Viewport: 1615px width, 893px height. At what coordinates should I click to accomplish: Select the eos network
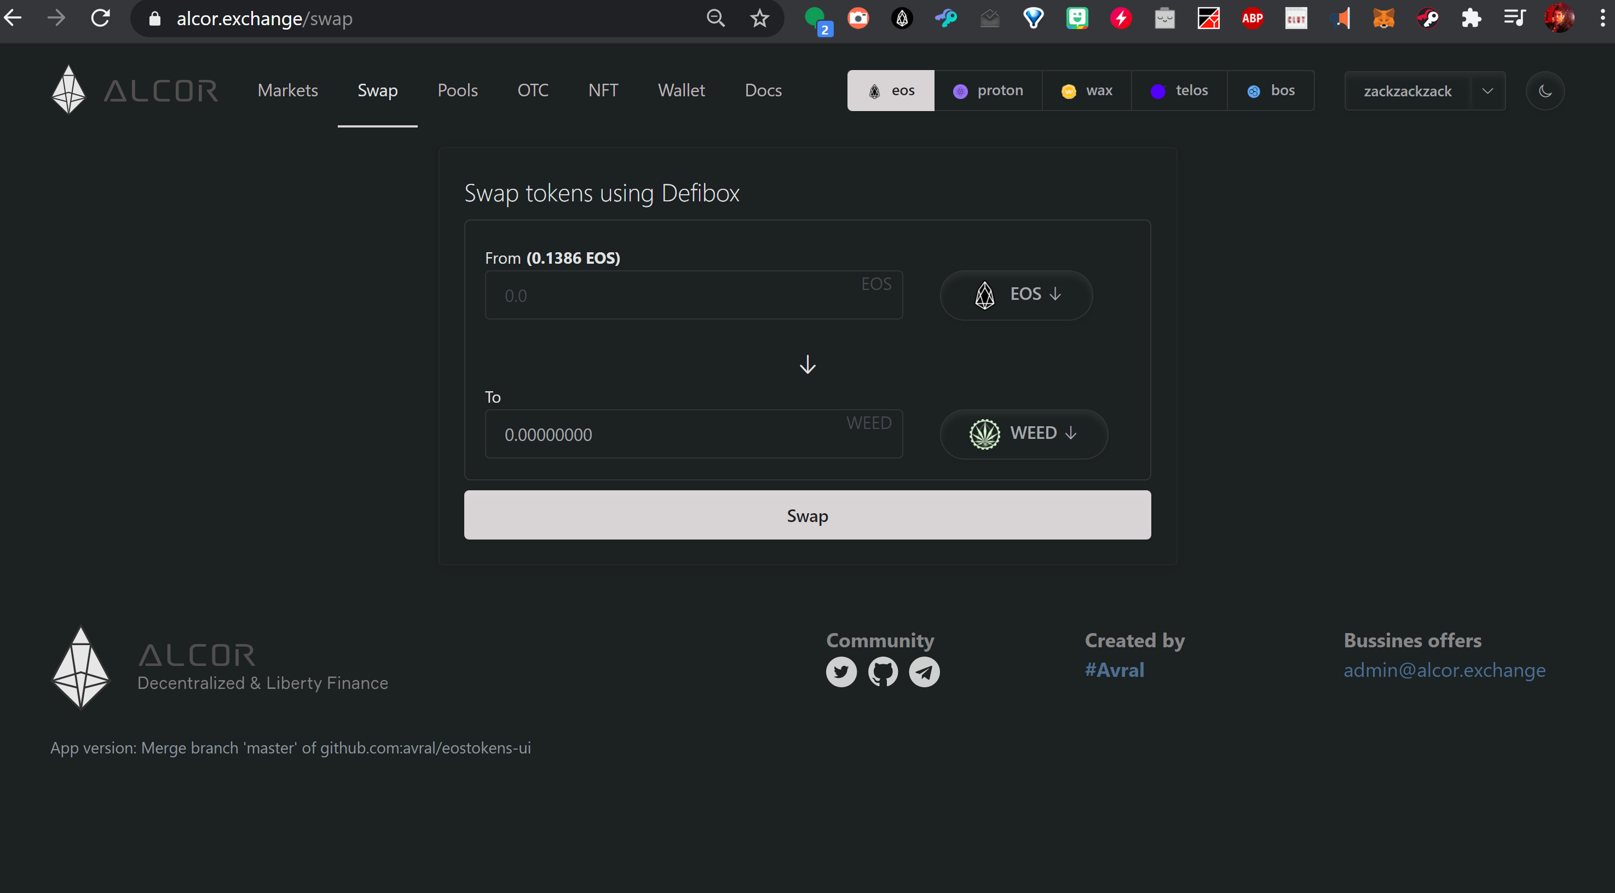pyautogui.click(x=891, y=91)
